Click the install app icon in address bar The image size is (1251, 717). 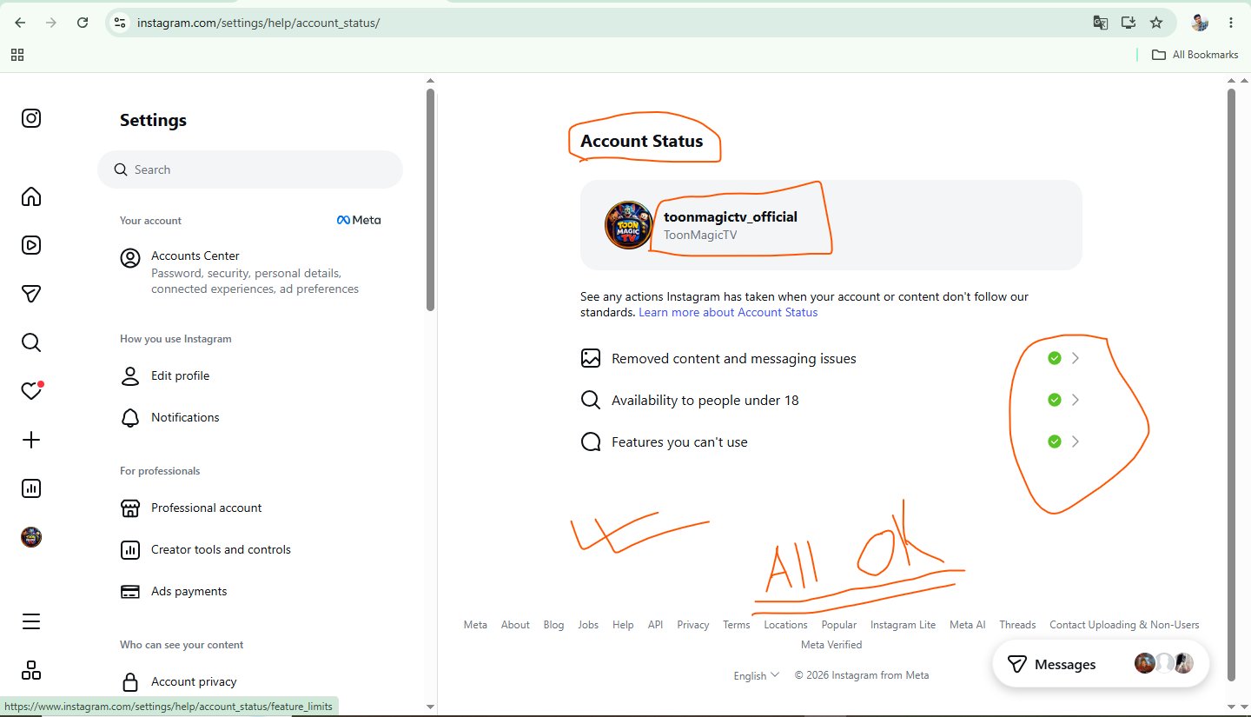click(x=1129, y=23)
